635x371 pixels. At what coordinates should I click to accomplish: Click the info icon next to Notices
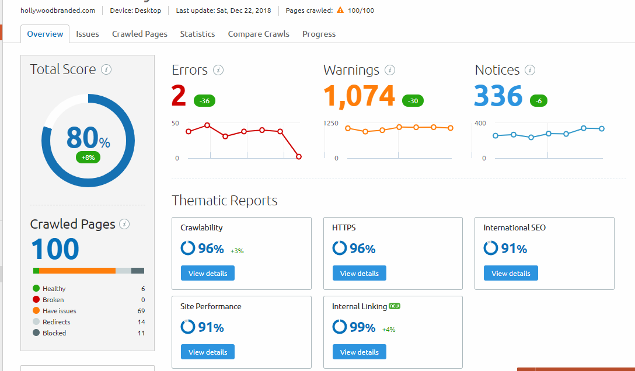pyautogui.click(x=530, y=71)
